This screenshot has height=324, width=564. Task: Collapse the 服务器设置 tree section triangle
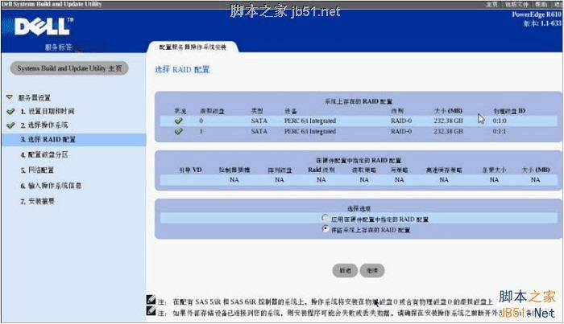tap(10, 97)
